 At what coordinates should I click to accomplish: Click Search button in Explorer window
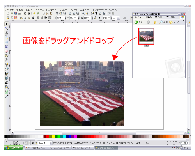pos(163,22)
